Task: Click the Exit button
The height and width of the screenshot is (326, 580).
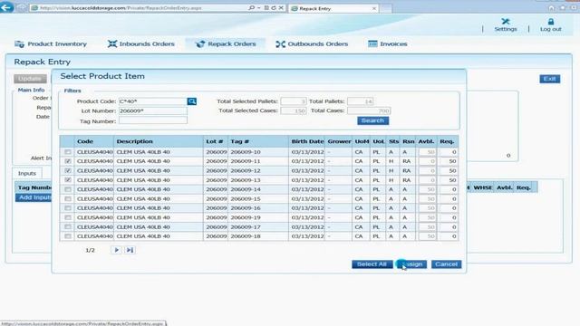Action: click(550, 79)
